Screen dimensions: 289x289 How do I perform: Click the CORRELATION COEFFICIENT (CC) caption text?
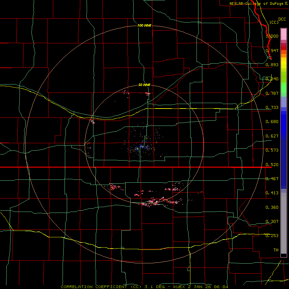pos(101,287)
